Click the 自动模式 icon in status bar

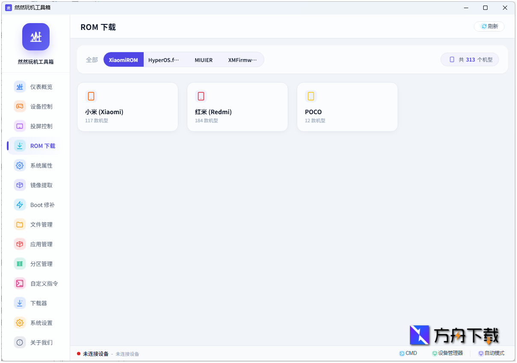tap(481, 354)
